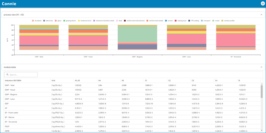
Task: Click the Unit column header
Action: pyautogui.click(x=53, y=80)
